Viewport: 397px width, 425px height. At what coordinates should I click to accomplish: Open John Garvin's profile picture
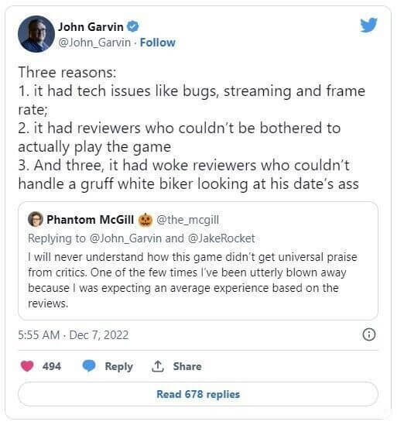click(x=36, y=34)
